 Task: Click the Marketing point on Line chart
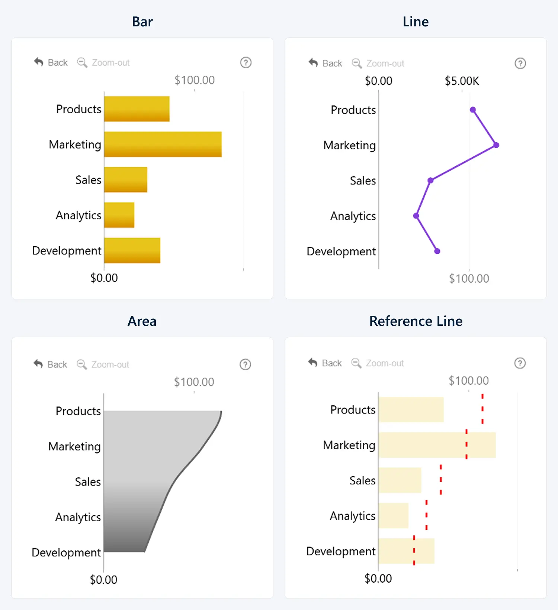[496, 145]
